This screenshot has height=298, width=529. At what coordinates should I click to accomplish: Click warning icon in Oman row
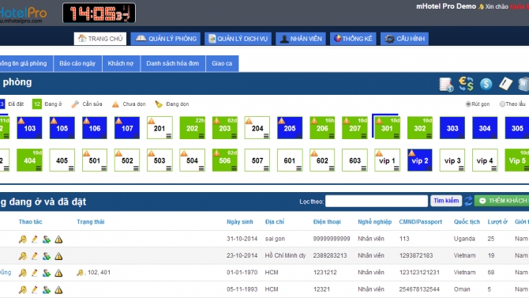(x=58, y=289)
